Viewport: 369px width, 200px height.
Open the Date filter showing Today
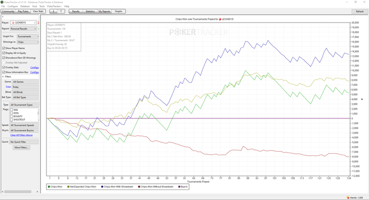point(25,87)
